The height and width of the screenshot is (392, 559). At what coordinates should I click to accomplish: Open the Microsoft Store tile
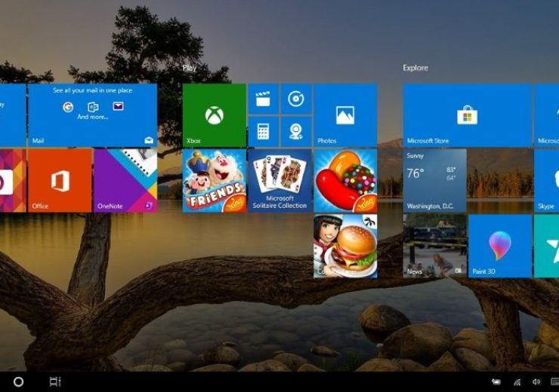pyautogui.click(x=466, y=115)
